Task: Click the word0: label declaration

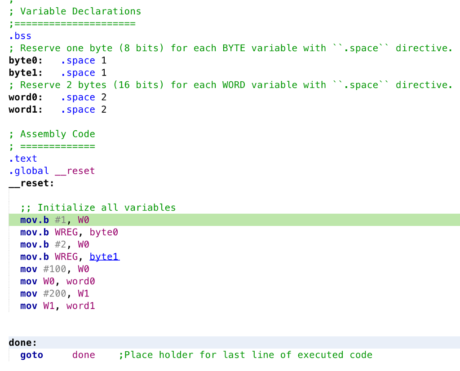Action: (25, 97)
